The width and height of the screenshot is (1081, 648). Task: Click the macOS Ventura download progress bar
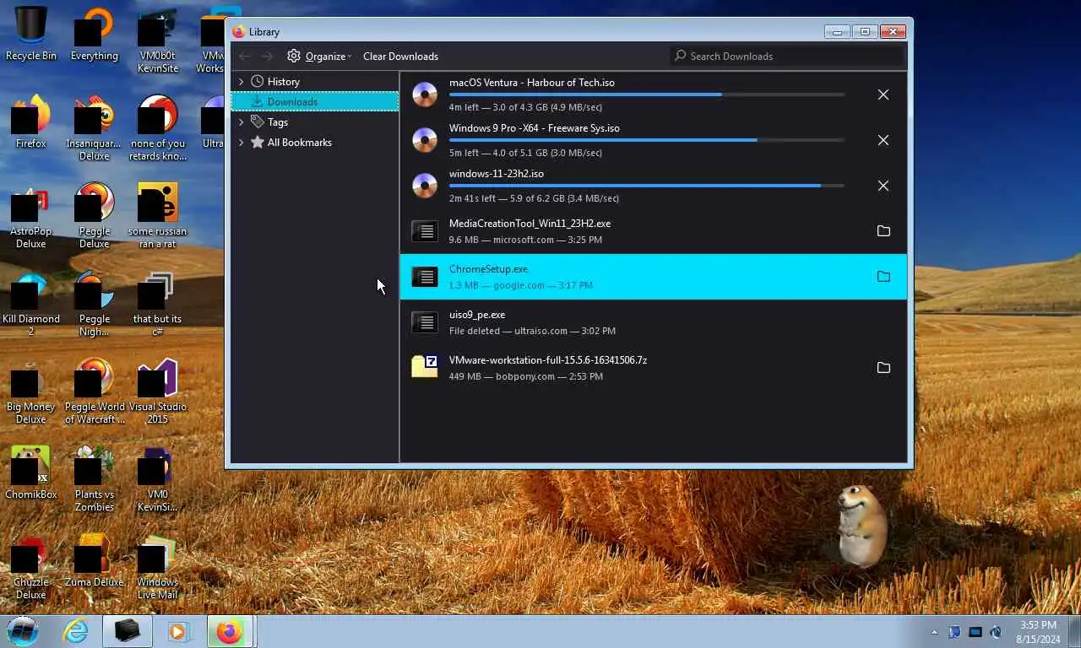click(647, 94)
